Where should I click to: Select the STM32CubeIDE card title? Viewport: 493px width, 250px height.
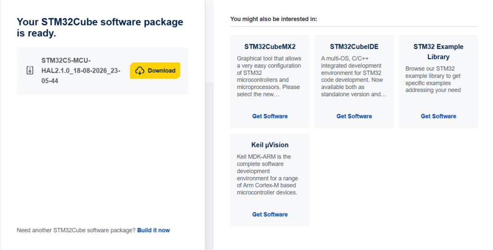354,47
